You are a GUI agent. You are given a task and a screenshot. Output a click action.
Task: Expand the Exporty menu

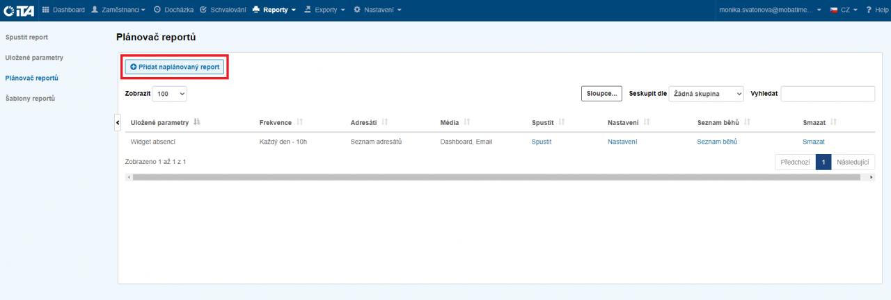click(x=325, y=10)
